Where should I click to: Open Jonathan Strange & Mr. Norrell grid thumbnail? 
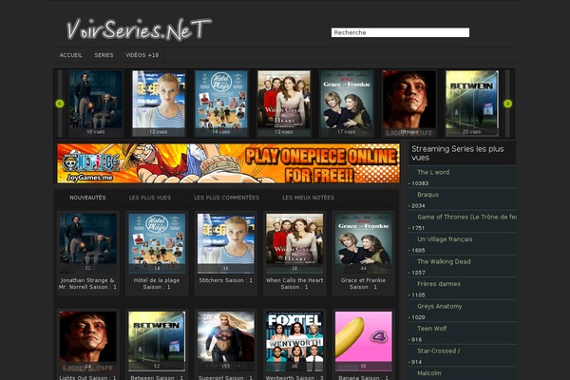pos(88,243)
